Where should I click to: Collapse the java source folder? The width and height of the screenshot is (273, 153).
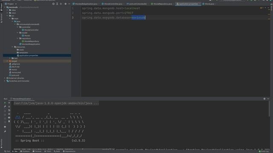point(12,21)
